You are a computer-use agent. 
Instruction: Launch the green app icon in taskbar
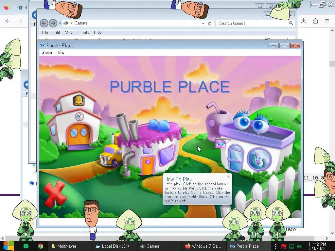(26, 246)
